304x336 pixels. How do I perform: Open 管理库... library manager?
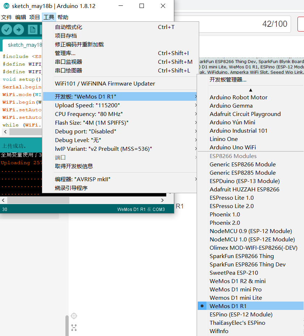click(120, 53)
